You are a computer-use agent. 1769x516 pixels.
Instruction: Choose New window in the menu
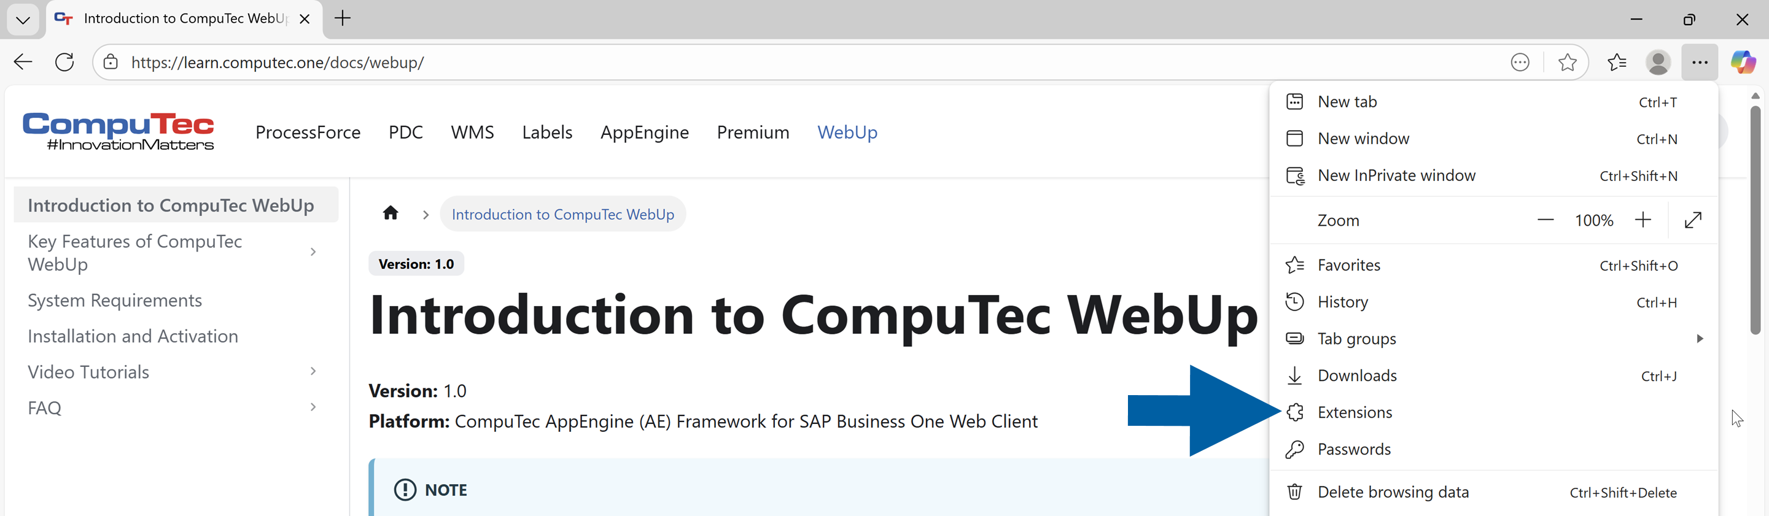click(x=1494, y=139)
